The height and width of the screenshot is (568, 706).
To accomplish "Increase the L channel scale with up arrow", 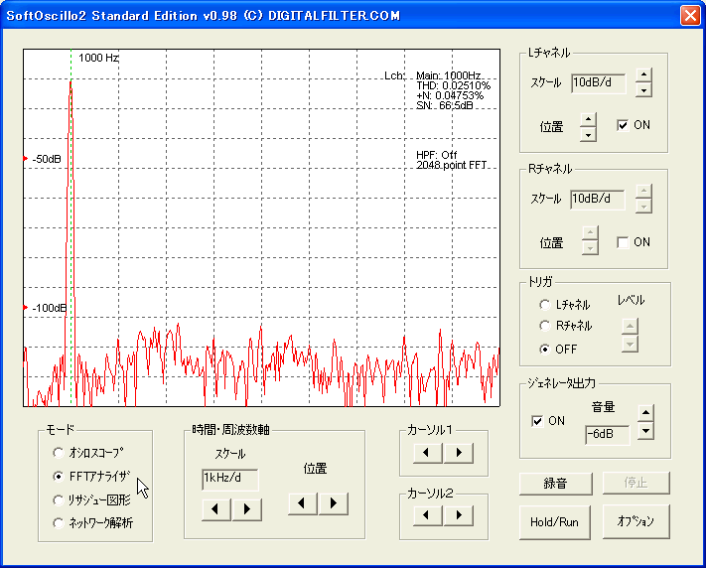I will [643, 74].
